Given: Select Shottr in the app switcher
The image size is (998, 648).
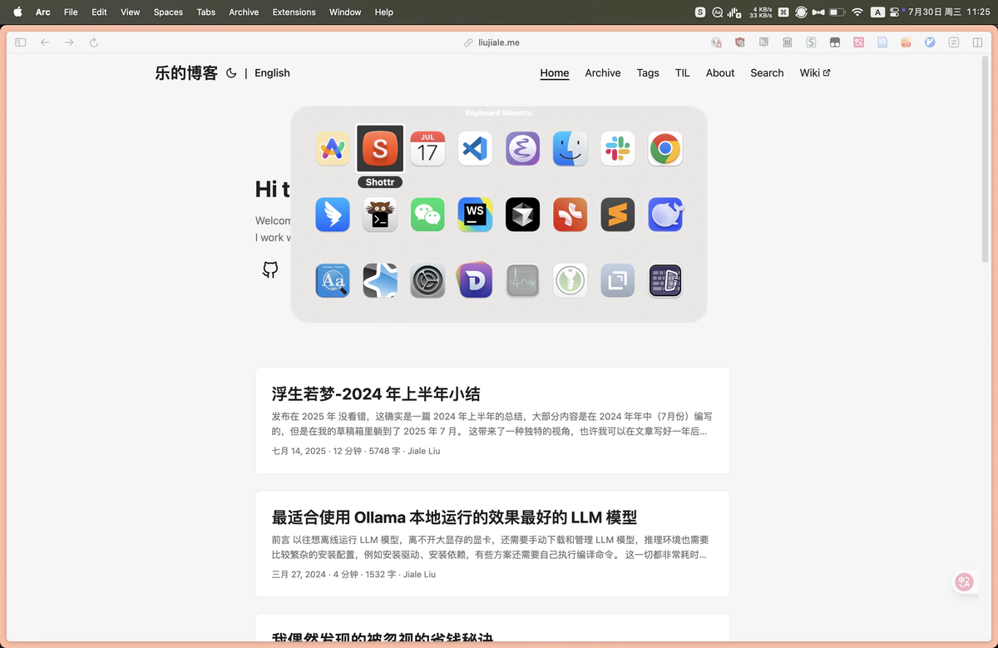Looking at the screenshot, I should point(380,149).
